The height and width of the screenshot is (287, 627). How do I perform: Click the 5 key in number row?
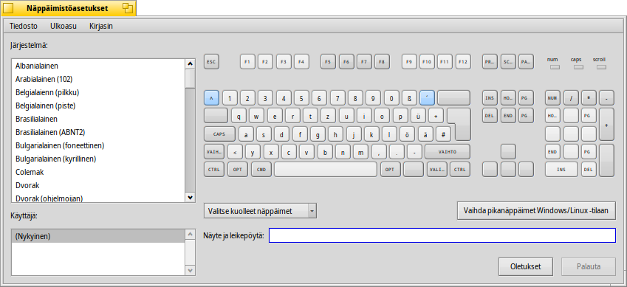coord(301,98)
